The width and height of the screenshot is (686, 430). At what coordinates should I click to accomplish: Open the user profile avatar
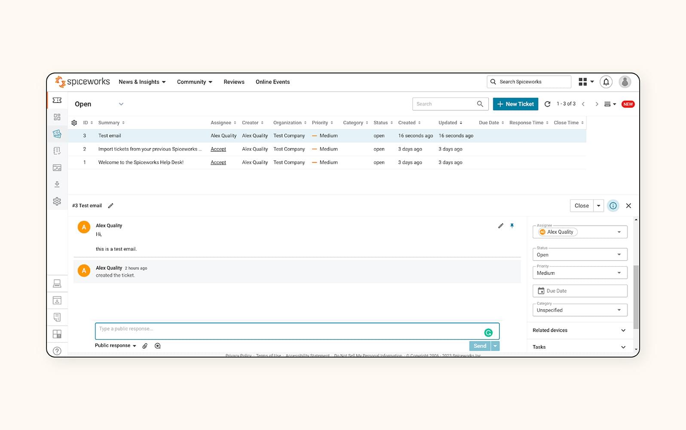(625, 82)
